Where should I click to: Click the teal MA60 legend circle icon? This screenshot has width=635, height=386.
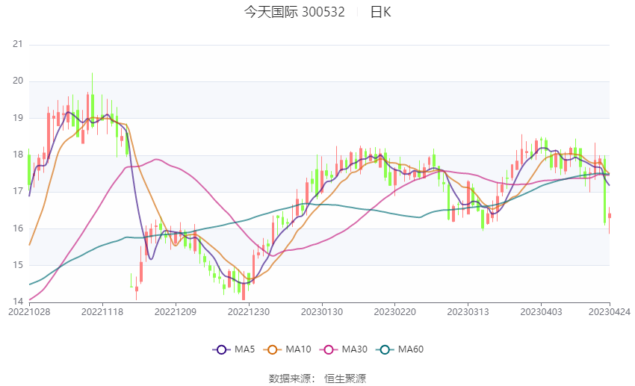coord(384,349)
